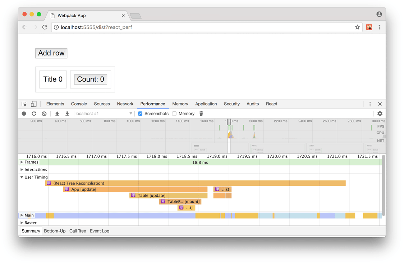Click the Add row button
The height and width of the screenshot is (266, 404).
(51, 53)
